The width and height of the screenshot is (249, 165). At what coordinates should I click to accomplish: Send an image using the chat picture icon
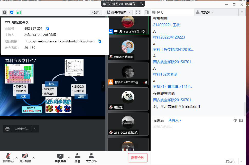tap(241, 120)
